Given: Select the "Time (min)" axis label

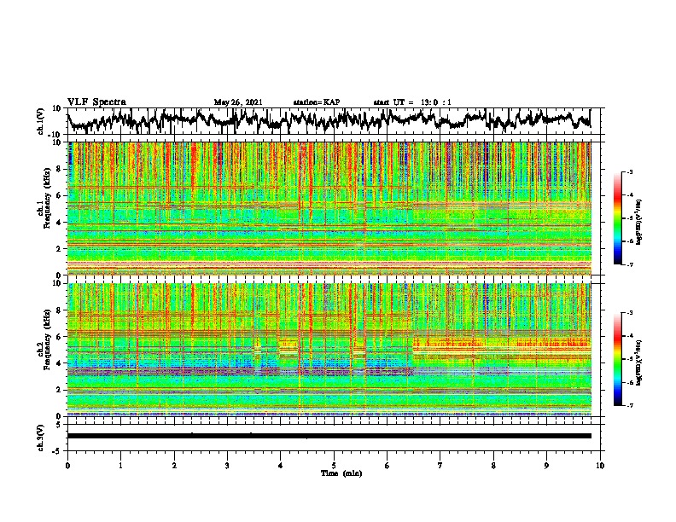Looking at the screenshot, I should (341, 473).
